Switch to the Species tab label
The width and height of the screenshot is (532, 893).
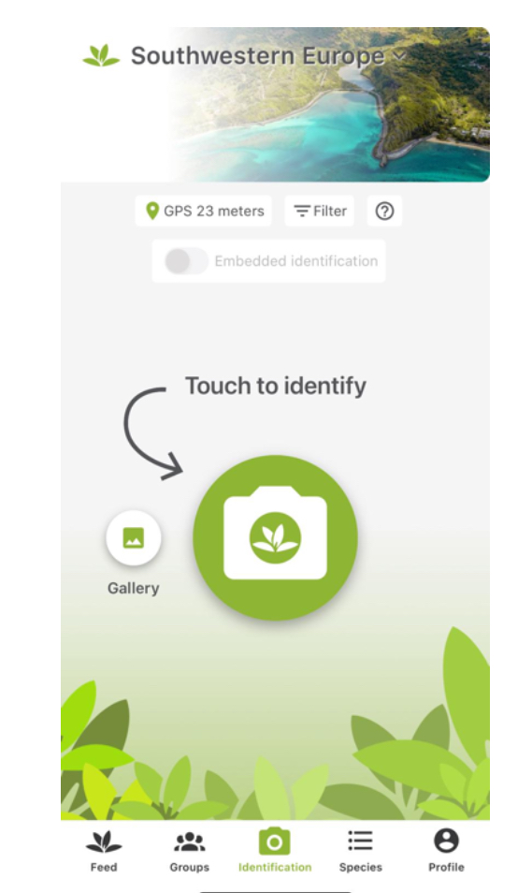click(x=360, y=868)
